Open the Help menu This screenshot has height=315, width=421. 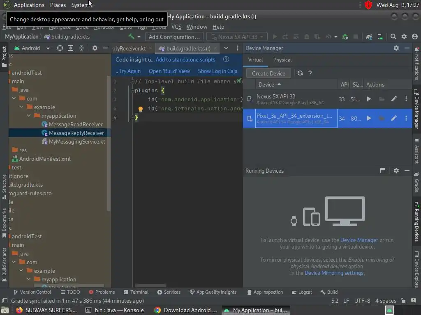click(218, 27)
